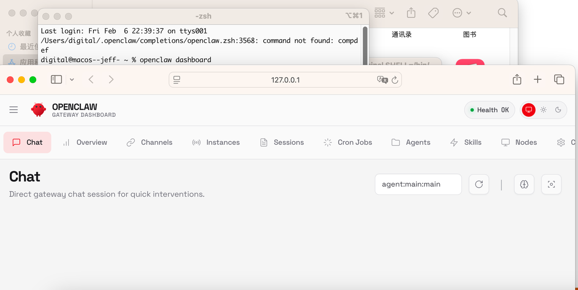
Task: Click Safari share icon
Action: [x=517, y=79]
